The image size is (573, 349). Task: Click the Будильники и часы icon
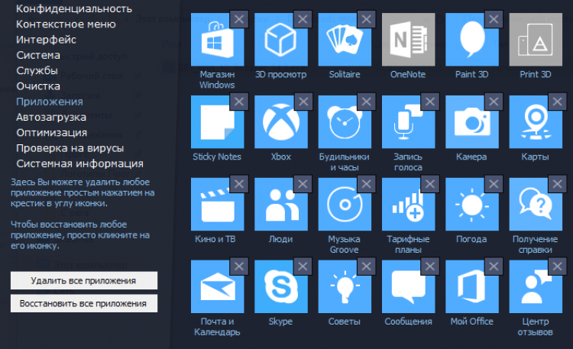[345, 121]
